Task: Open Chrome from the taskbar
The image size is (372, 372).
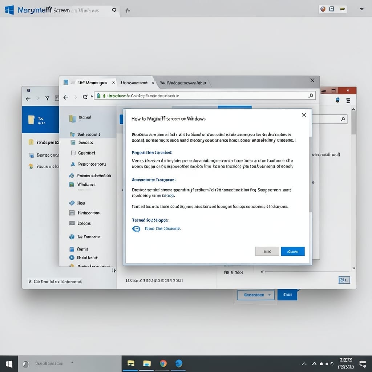Action: click(163, 363)
